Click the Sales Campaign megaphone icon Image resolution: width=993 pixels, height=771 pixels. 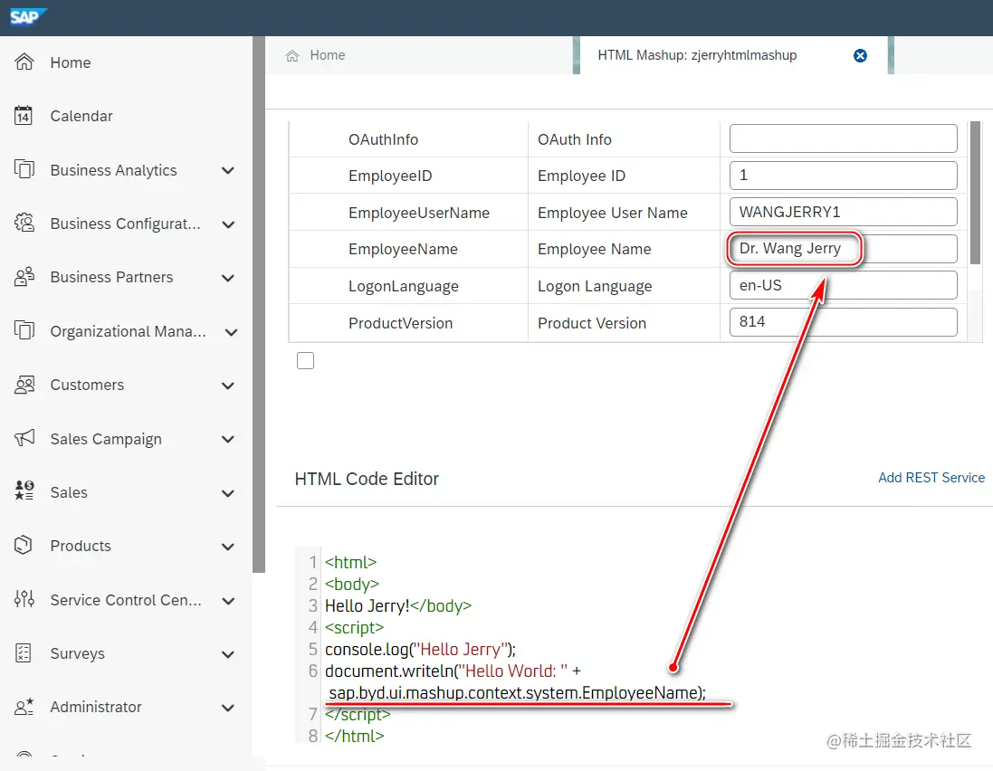tap(24, 438)
